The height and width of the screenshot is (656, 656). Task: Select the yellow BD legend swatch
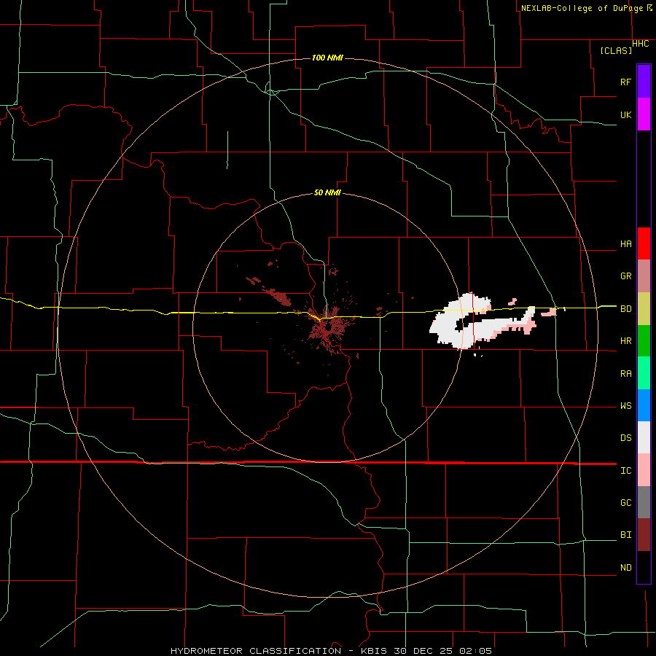click(644, 309)
